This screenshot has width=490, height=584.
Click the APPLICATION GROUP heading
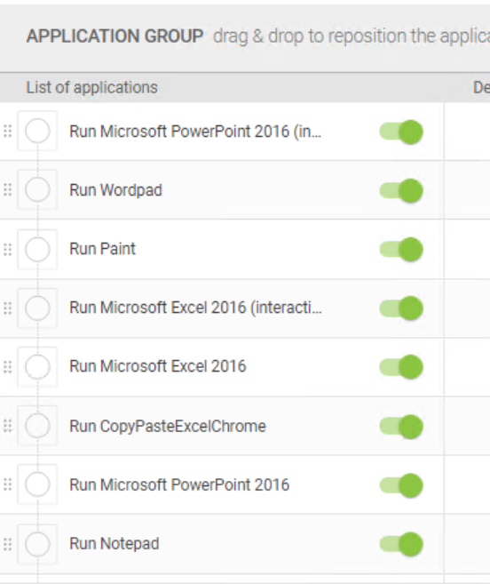pos(115,36)
